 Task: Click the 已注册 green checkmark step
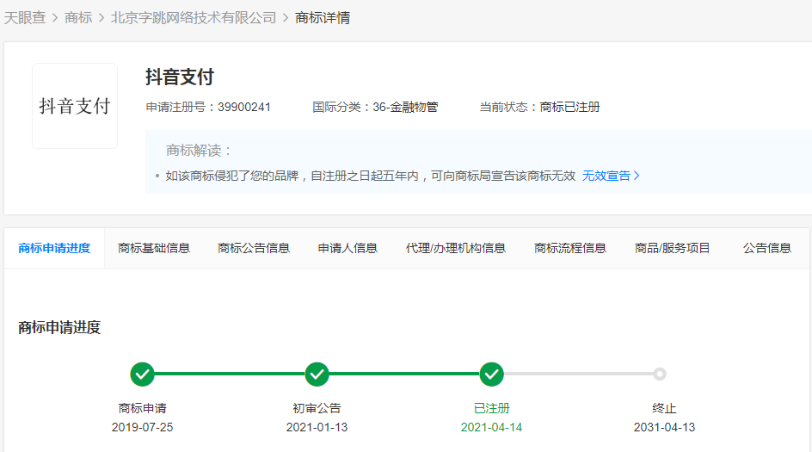tap(491, 375)
